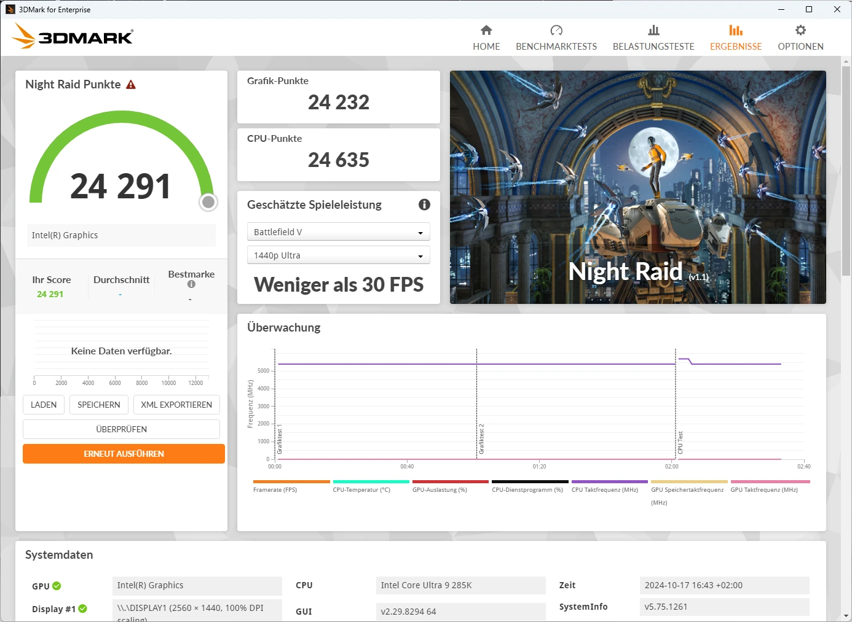Click the info icon under Bestmarke
Image resolution: width=852 pixels, height=622 pixels.
click(191, 284)
